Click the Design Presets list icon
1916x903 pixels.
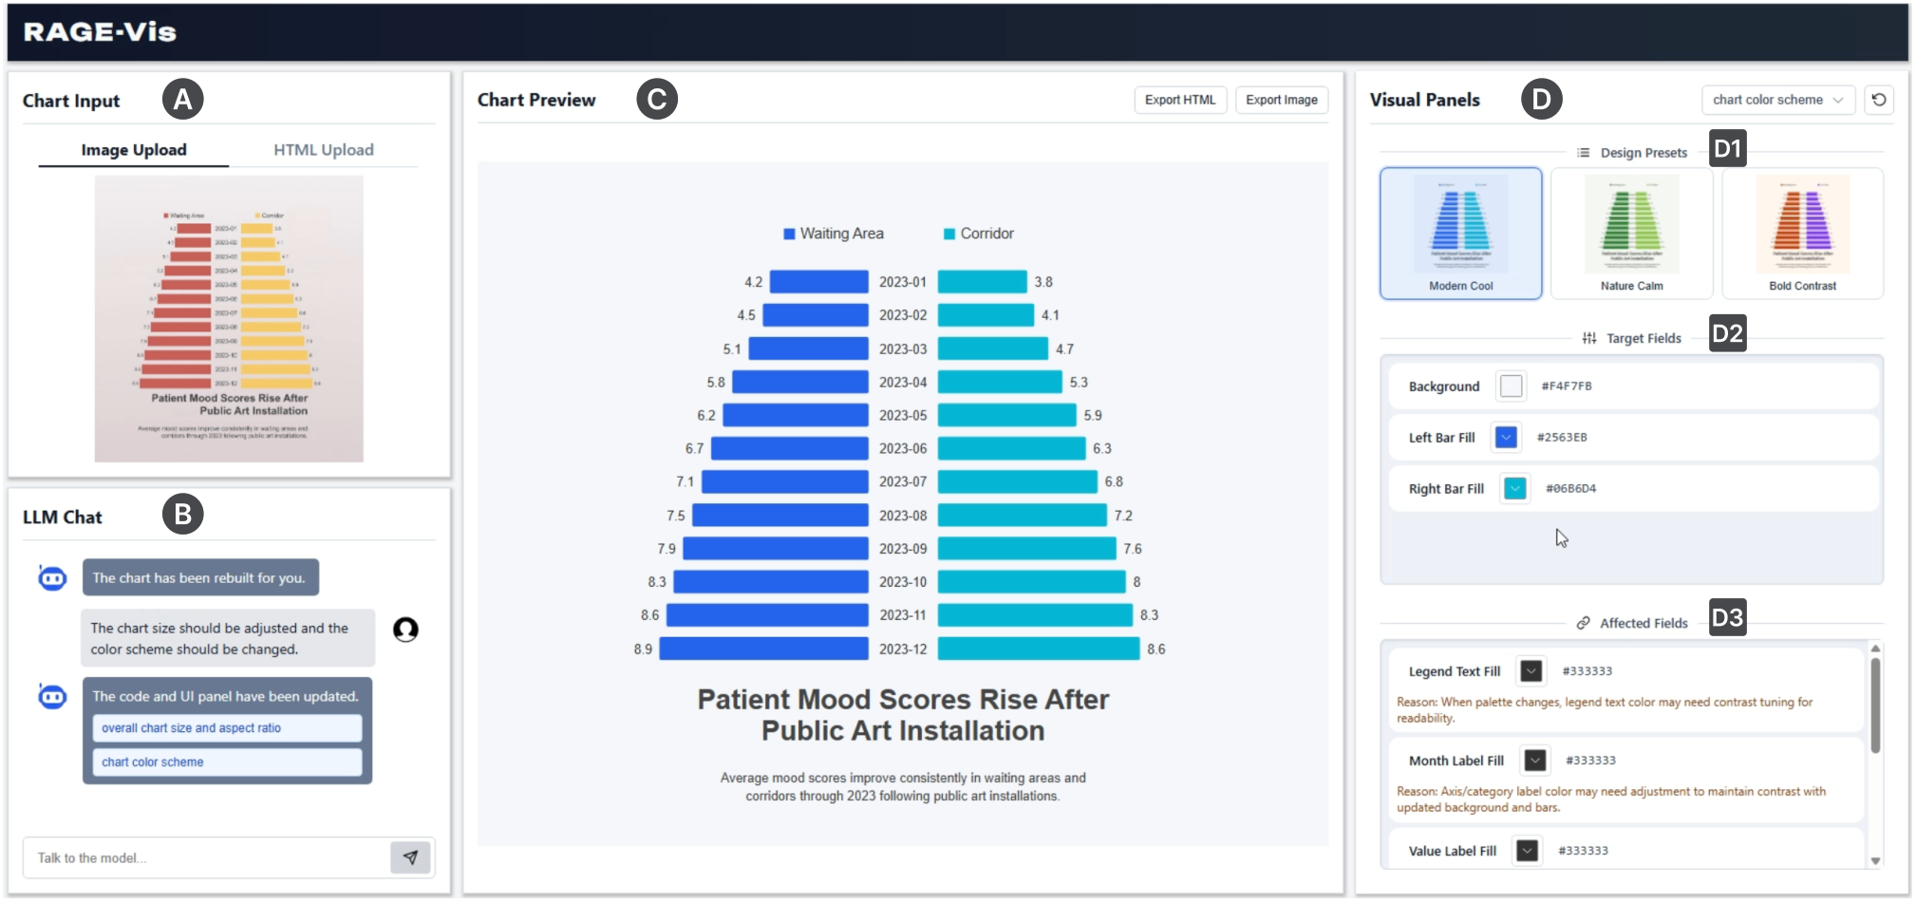point(1583,153)
